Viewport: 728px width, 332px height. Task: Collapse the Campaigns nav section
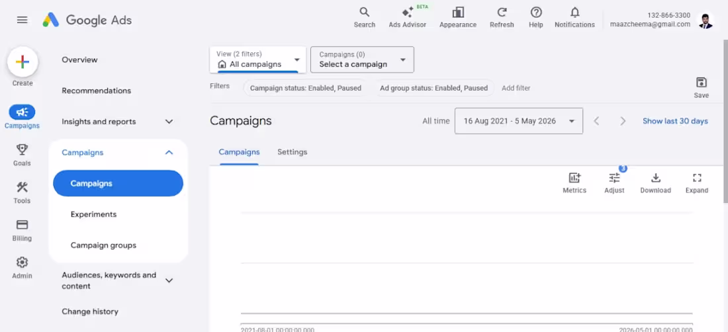point(117,153)
